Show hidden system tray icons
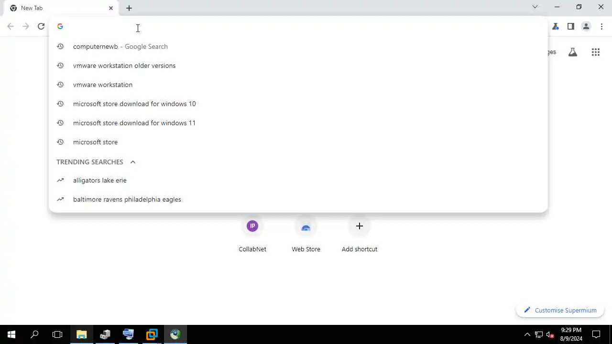The image size is (612, 344). [527, 334]
